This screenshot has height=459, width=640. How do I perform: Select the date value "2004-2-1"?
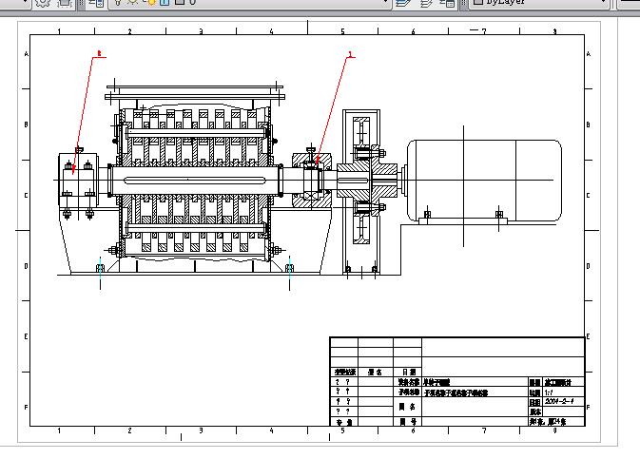pyautogui.click(x=559, y=401)
